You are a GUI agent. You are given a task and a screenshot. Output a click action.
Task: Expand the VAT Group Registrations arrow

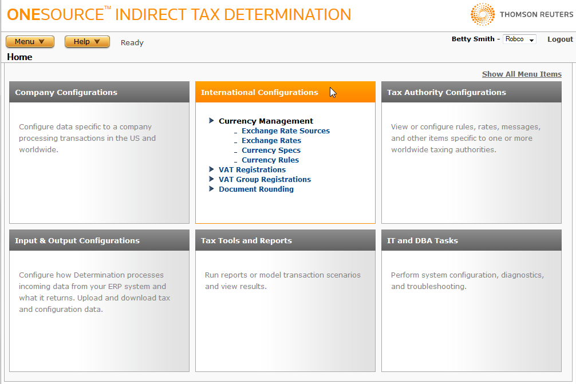pyautogui.click(x=212, y=179)
